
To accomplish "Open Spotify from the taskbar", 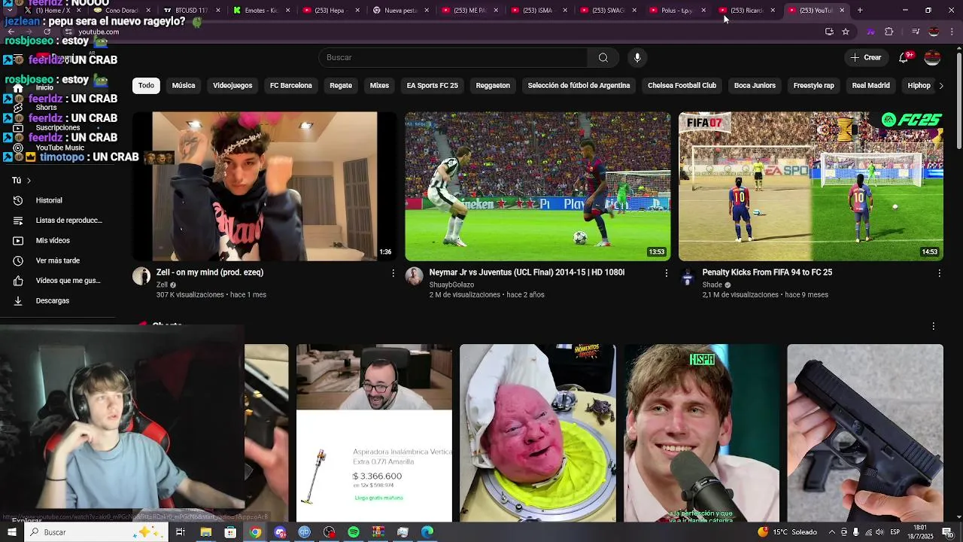I will (354, 532).
